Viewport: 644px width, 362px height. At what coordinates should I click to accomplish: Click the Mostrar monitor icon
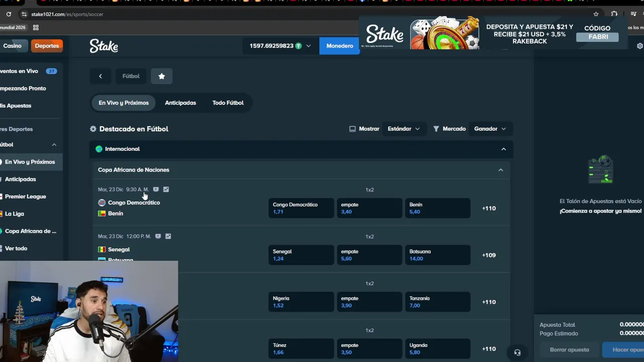[x=352, y=129]
